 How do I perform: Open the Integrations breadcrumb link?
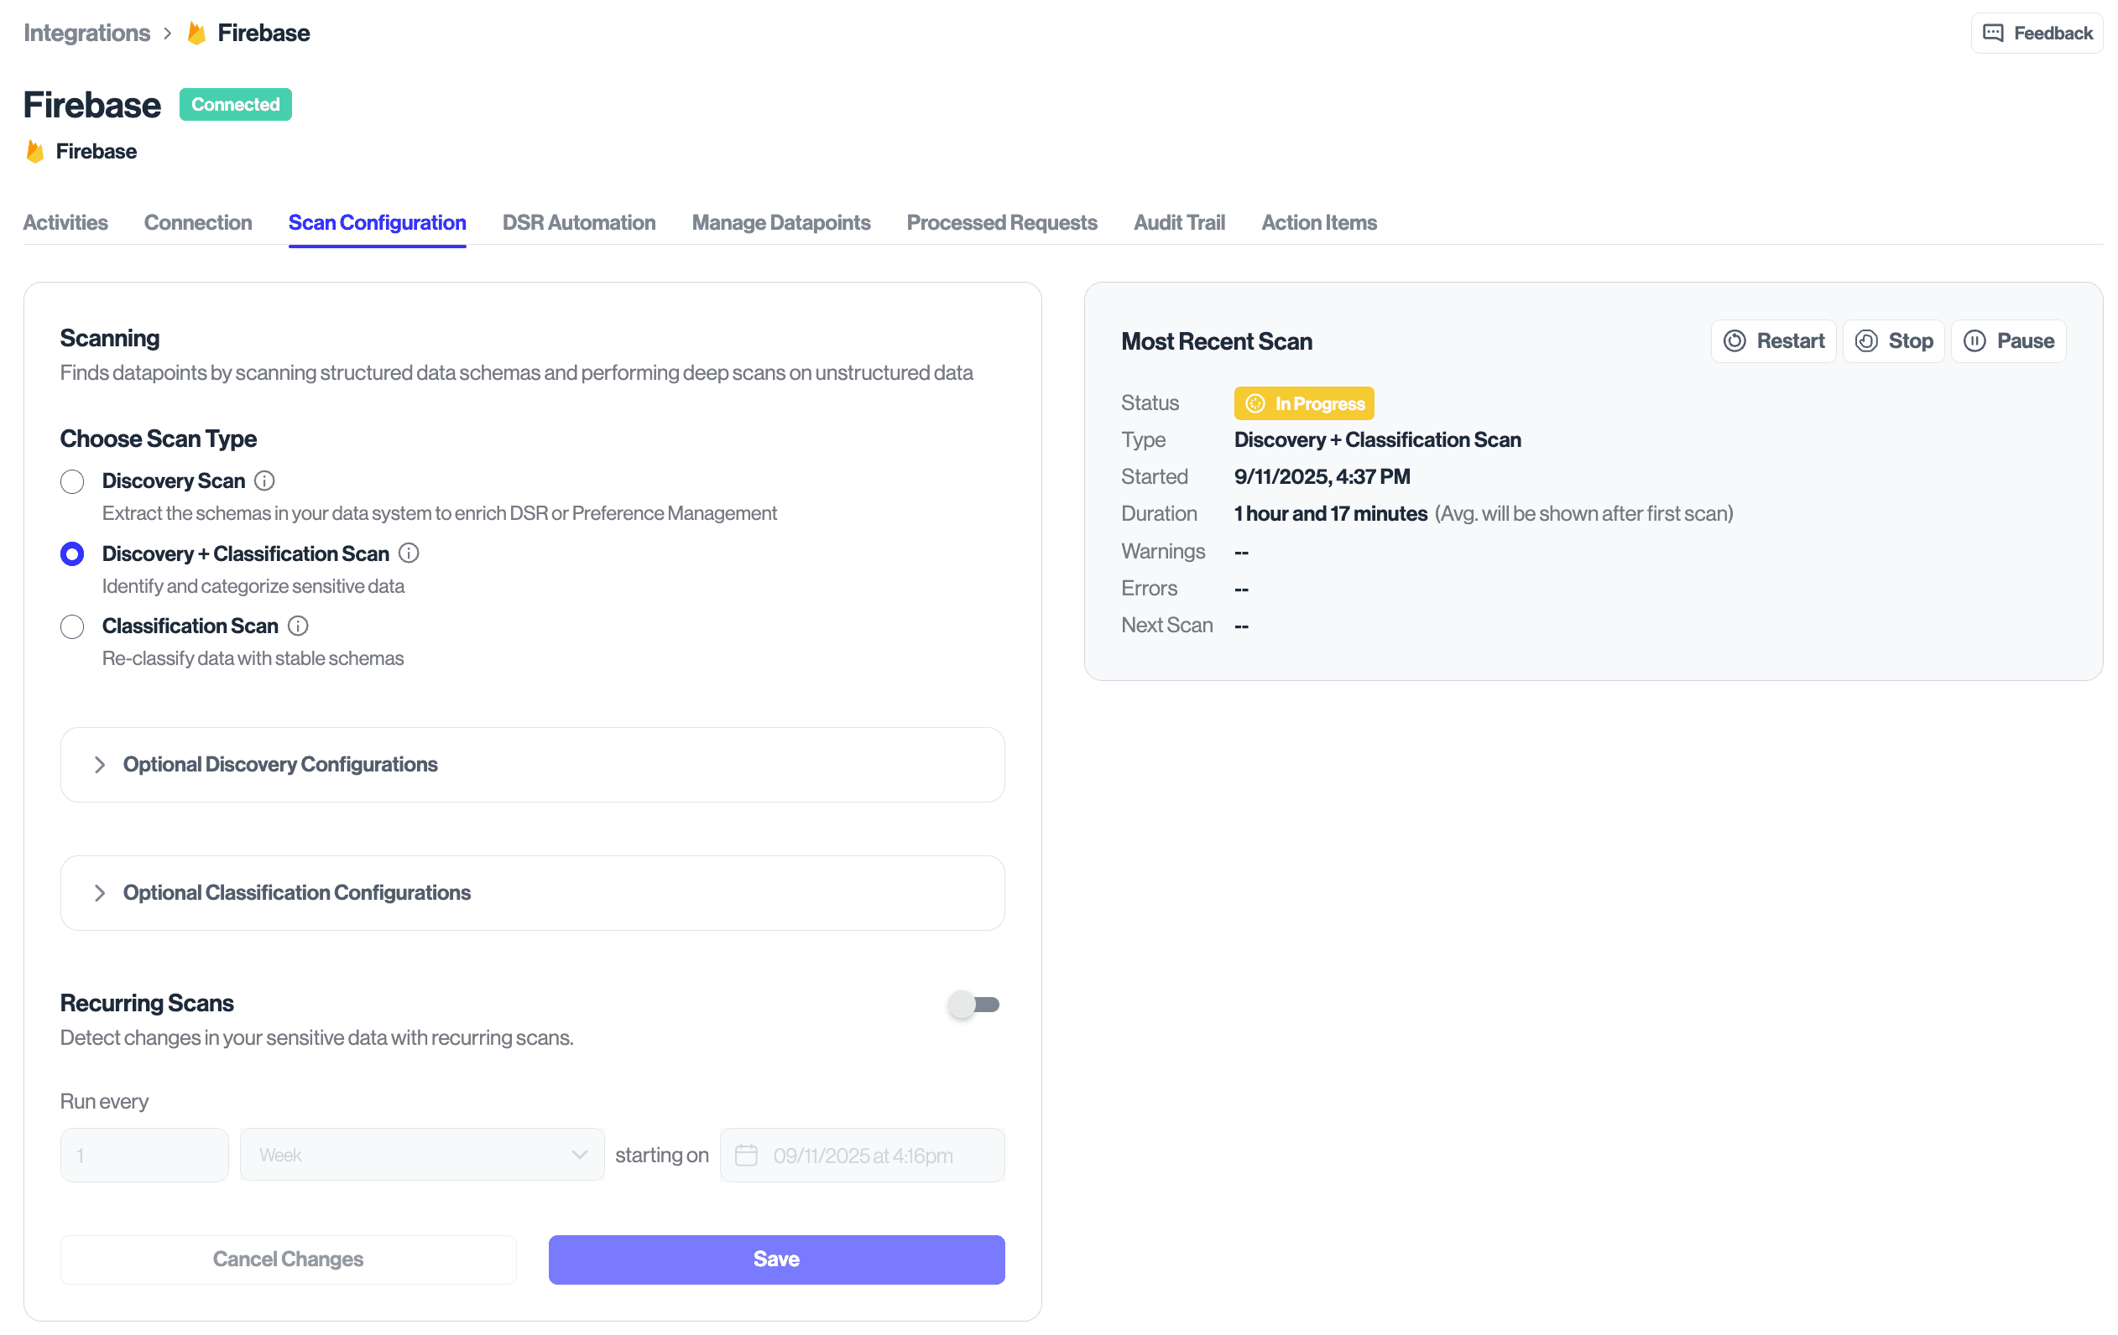86,33
